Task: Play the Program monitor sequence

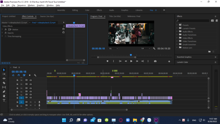Action: (131, 61)
